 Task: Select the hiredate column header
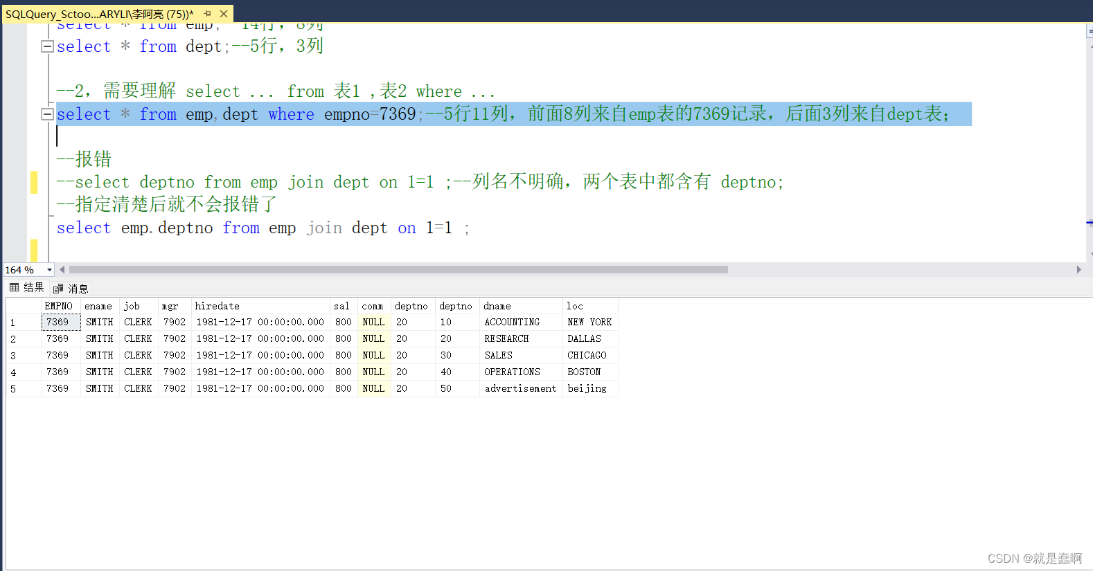(260, 306)
